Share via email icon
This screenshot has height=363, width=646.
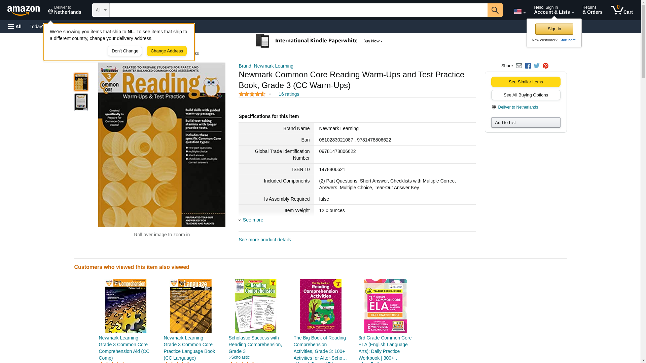519,66
